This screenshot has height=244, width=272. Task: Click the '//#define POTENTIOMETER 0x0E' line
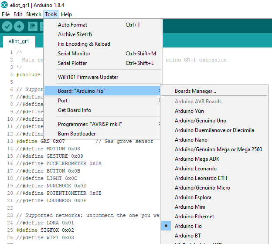(x=59, y=193)
